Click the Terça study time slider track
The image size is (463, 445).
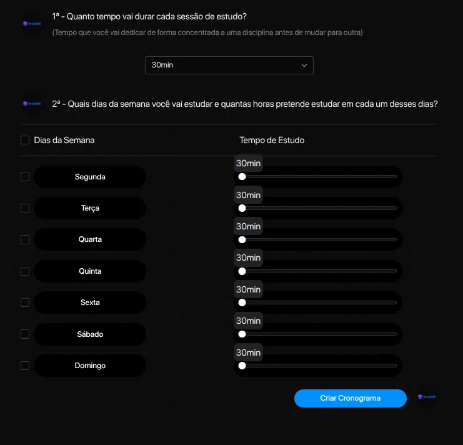pyautogui.click(x=319, y=208)
